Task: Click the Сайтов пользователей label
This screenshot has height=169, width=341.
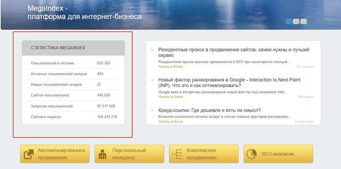Action: coord(50,95)
